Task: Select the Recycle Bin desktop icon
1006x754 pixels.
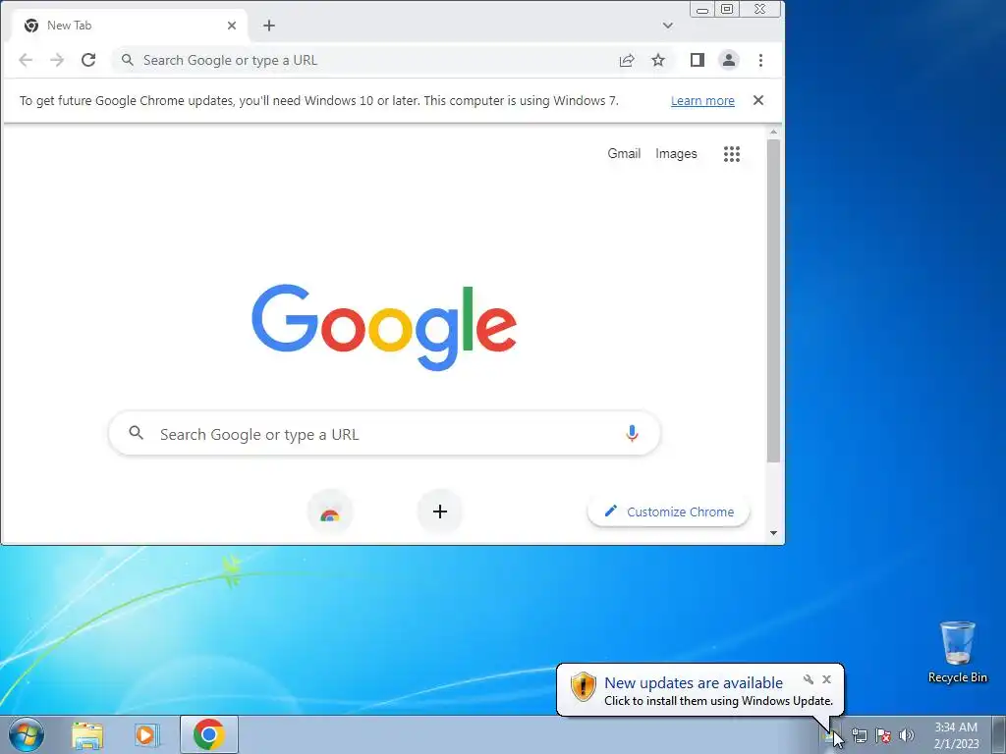Action: click(x=958, y=652)
